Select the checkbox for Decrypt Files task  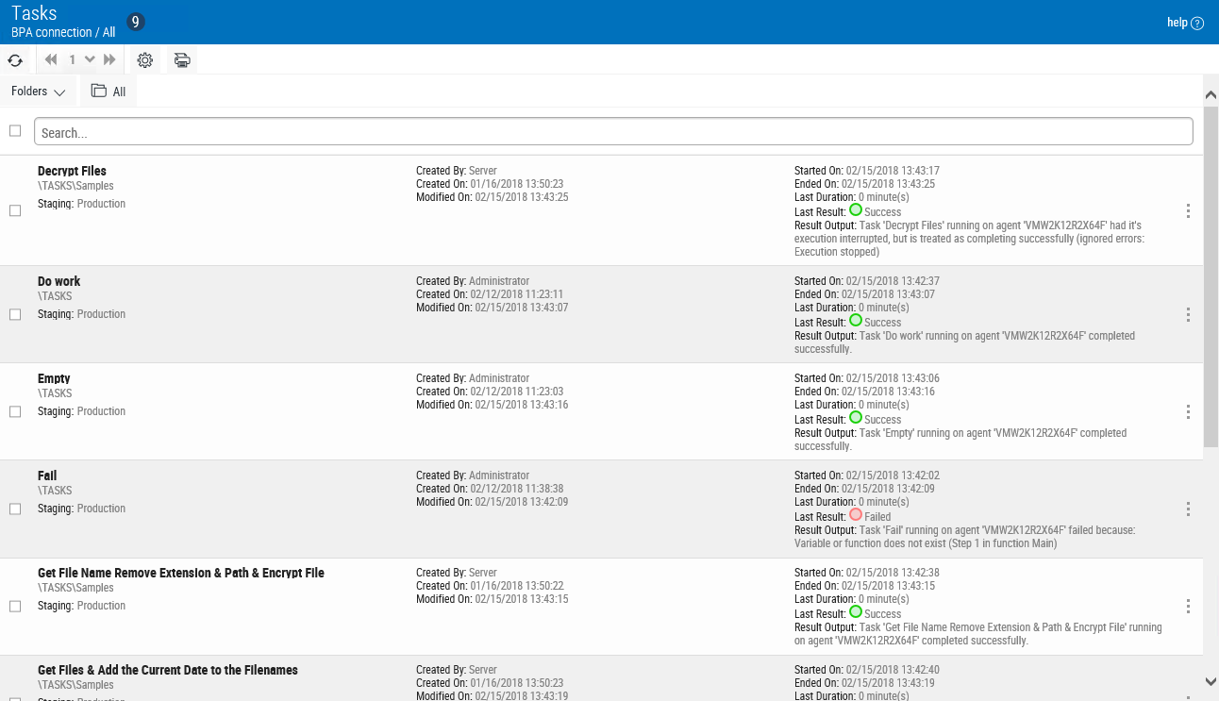coord(15,211)
